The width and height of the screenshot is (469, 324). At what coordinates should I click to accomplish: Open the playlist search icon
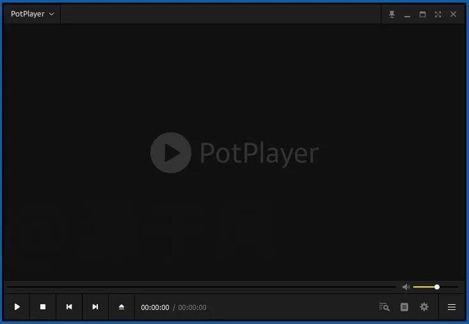point(385,307)
